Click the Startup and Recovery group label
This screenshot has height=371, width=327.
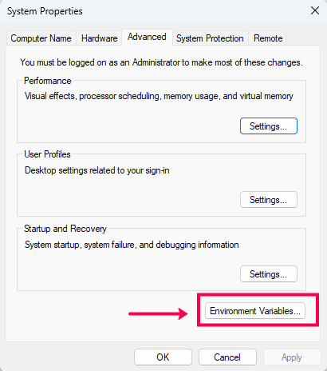pyautogui.click(x=65, y=229)
